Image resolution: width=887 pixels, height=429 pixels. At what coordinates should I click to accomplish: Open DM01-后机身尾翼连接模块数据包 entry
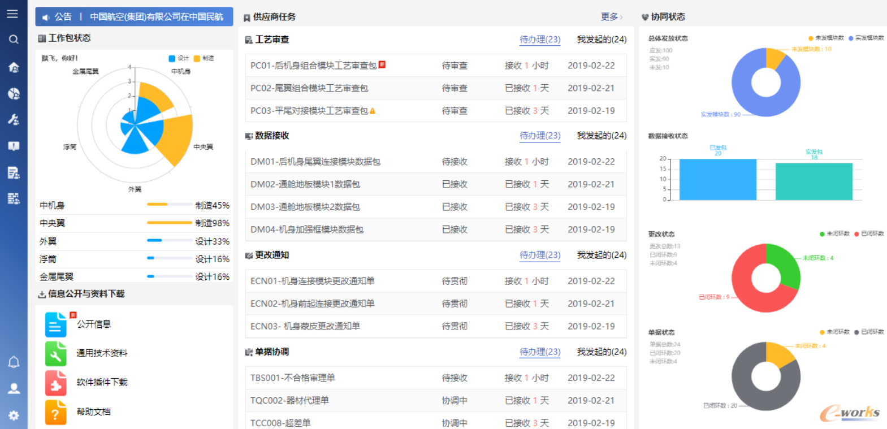click(315, 162)
